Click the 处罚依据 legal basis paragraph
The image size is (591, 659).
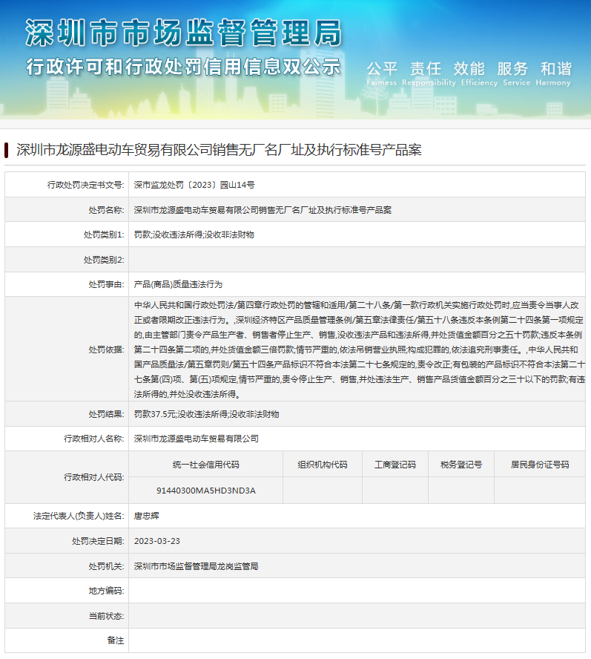(359, 349)
